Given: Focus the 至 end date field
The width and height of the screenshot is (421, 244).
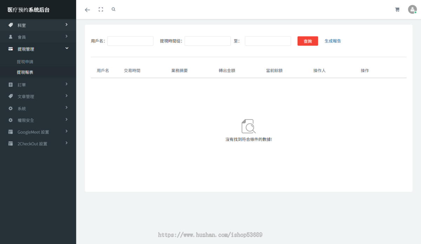Looking at the screenshot, I should pos(268,41).
